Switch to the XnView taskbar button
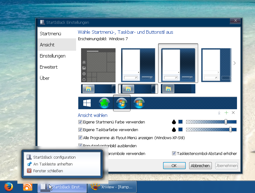The width and height of the screenshot is (255, 193). [x=112, y=187]
